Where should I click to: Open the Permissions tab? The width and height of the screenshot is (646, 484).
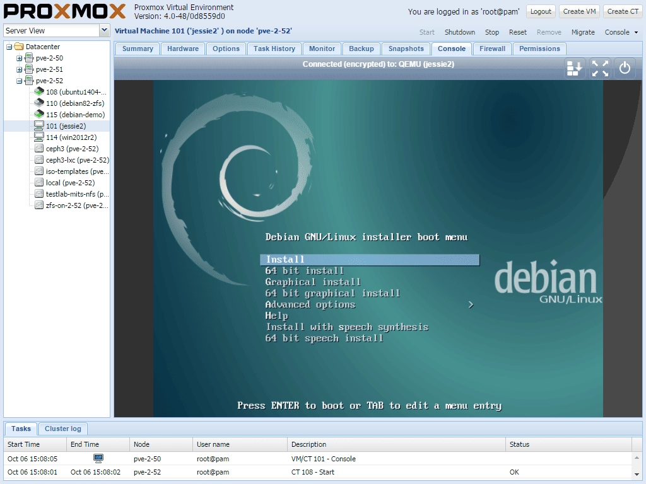click(539, 49)
